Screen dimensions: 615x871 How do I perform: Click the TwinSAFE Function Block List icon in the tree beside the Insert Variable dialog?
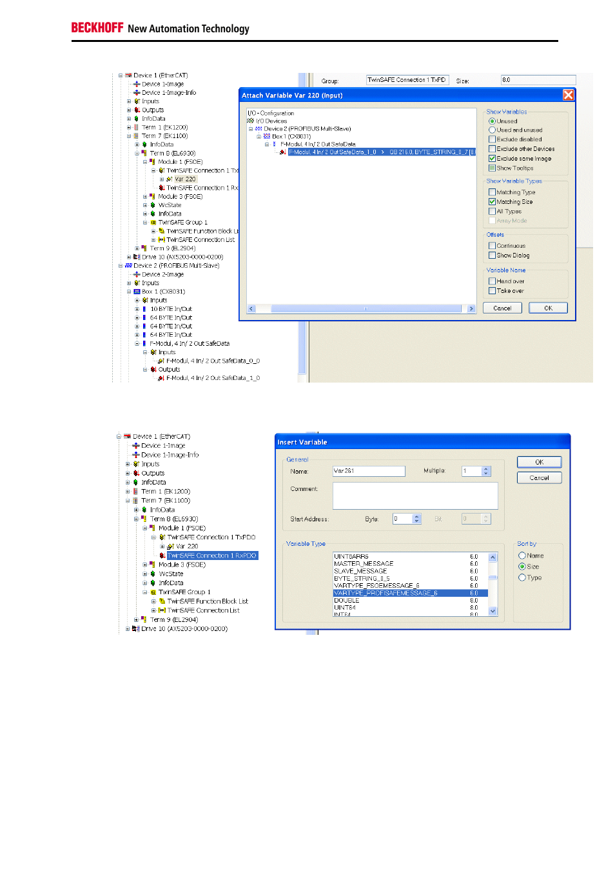point(162,601)
